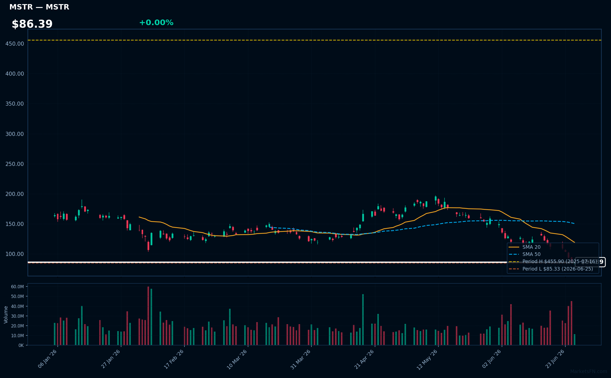Click the 06 Jan '26 date label
Screen dimensions: 611x378
tap(48, 359)
